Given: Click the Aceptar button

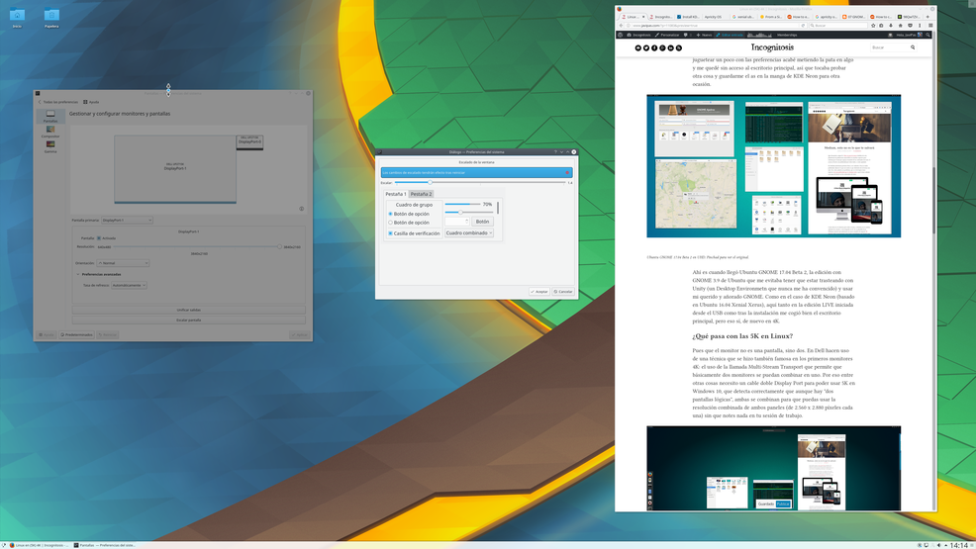Looking at the screenshot, I should pos(539,292).
